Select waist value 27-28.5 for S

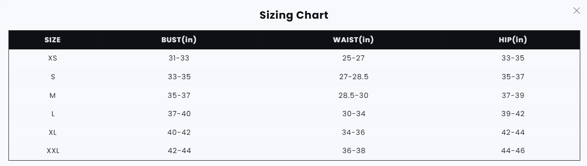(354, 77)
